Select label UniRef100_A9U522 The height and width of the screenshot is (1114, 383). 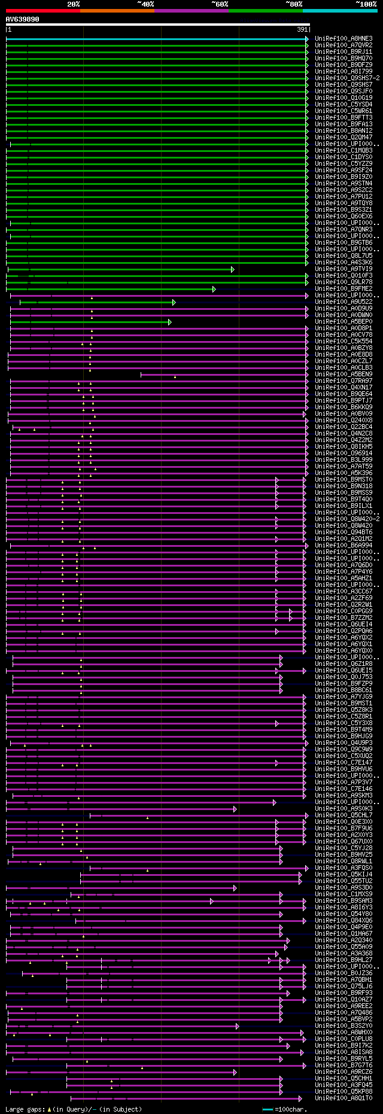(x=344, y=302)
